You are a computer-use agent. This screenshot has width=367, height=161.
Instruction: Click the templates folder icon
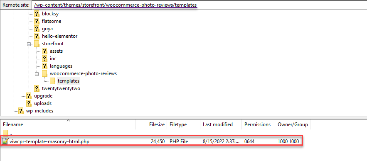click(x=53, y=81)
